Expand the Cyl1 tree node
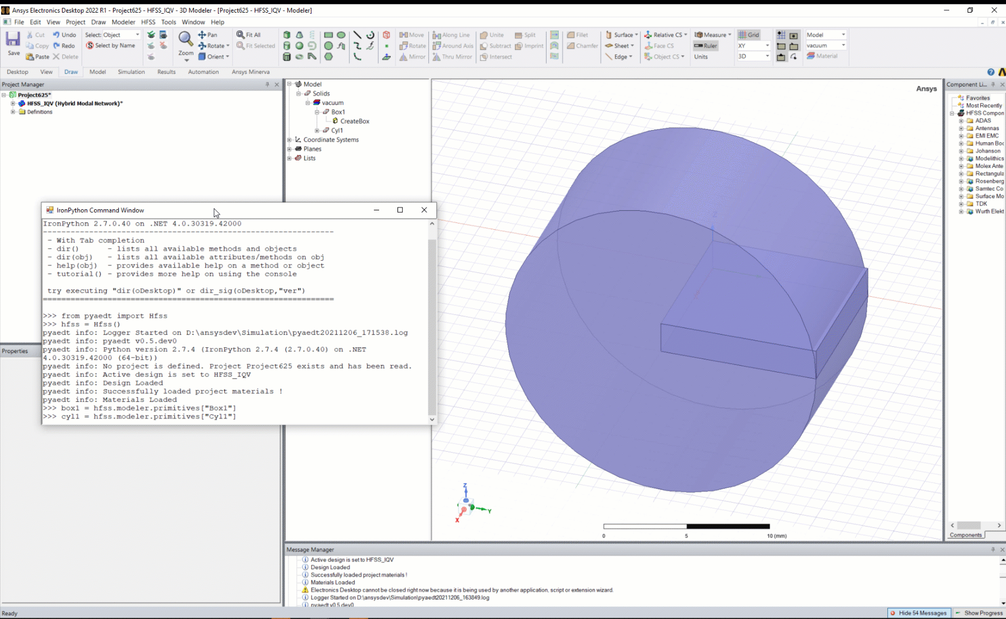Screen dimensions: 1006x619 pos(317,131)
